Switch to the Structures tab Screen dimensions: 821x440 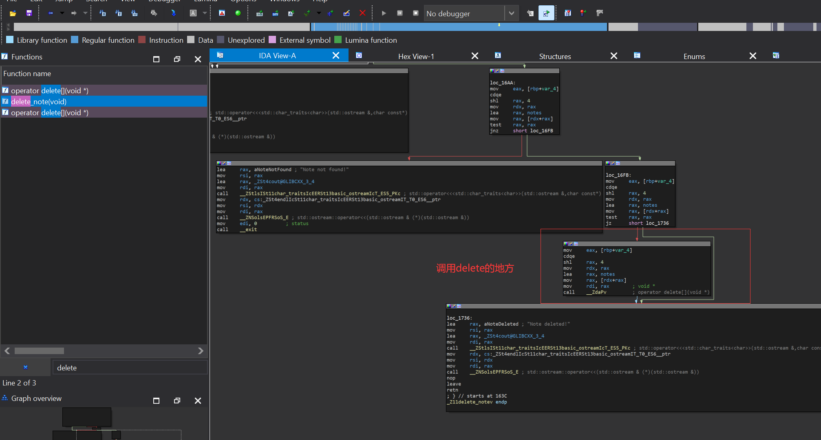tap(554, 56)
